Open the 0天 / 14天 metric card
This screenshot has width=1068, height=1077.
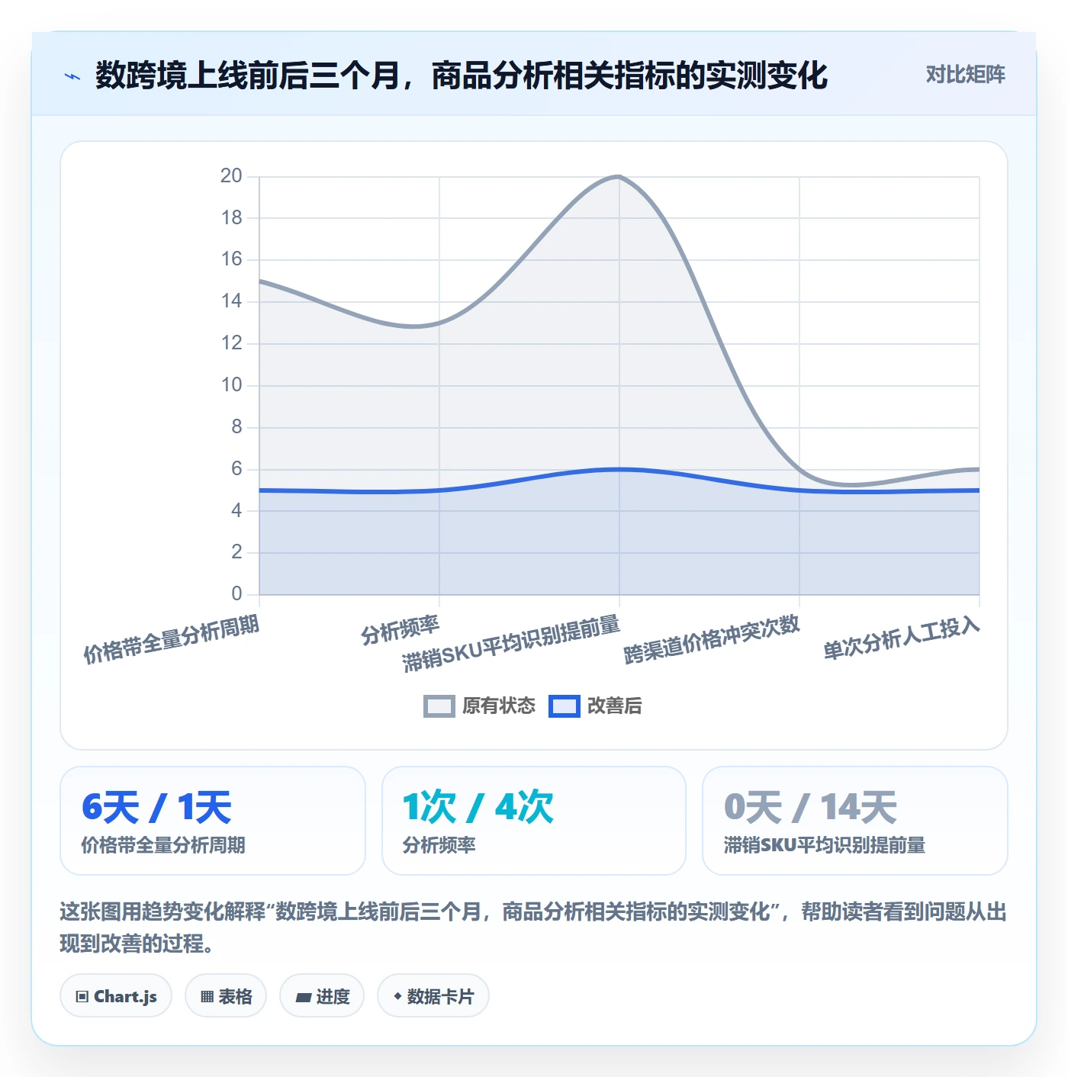tap(855, 821)
